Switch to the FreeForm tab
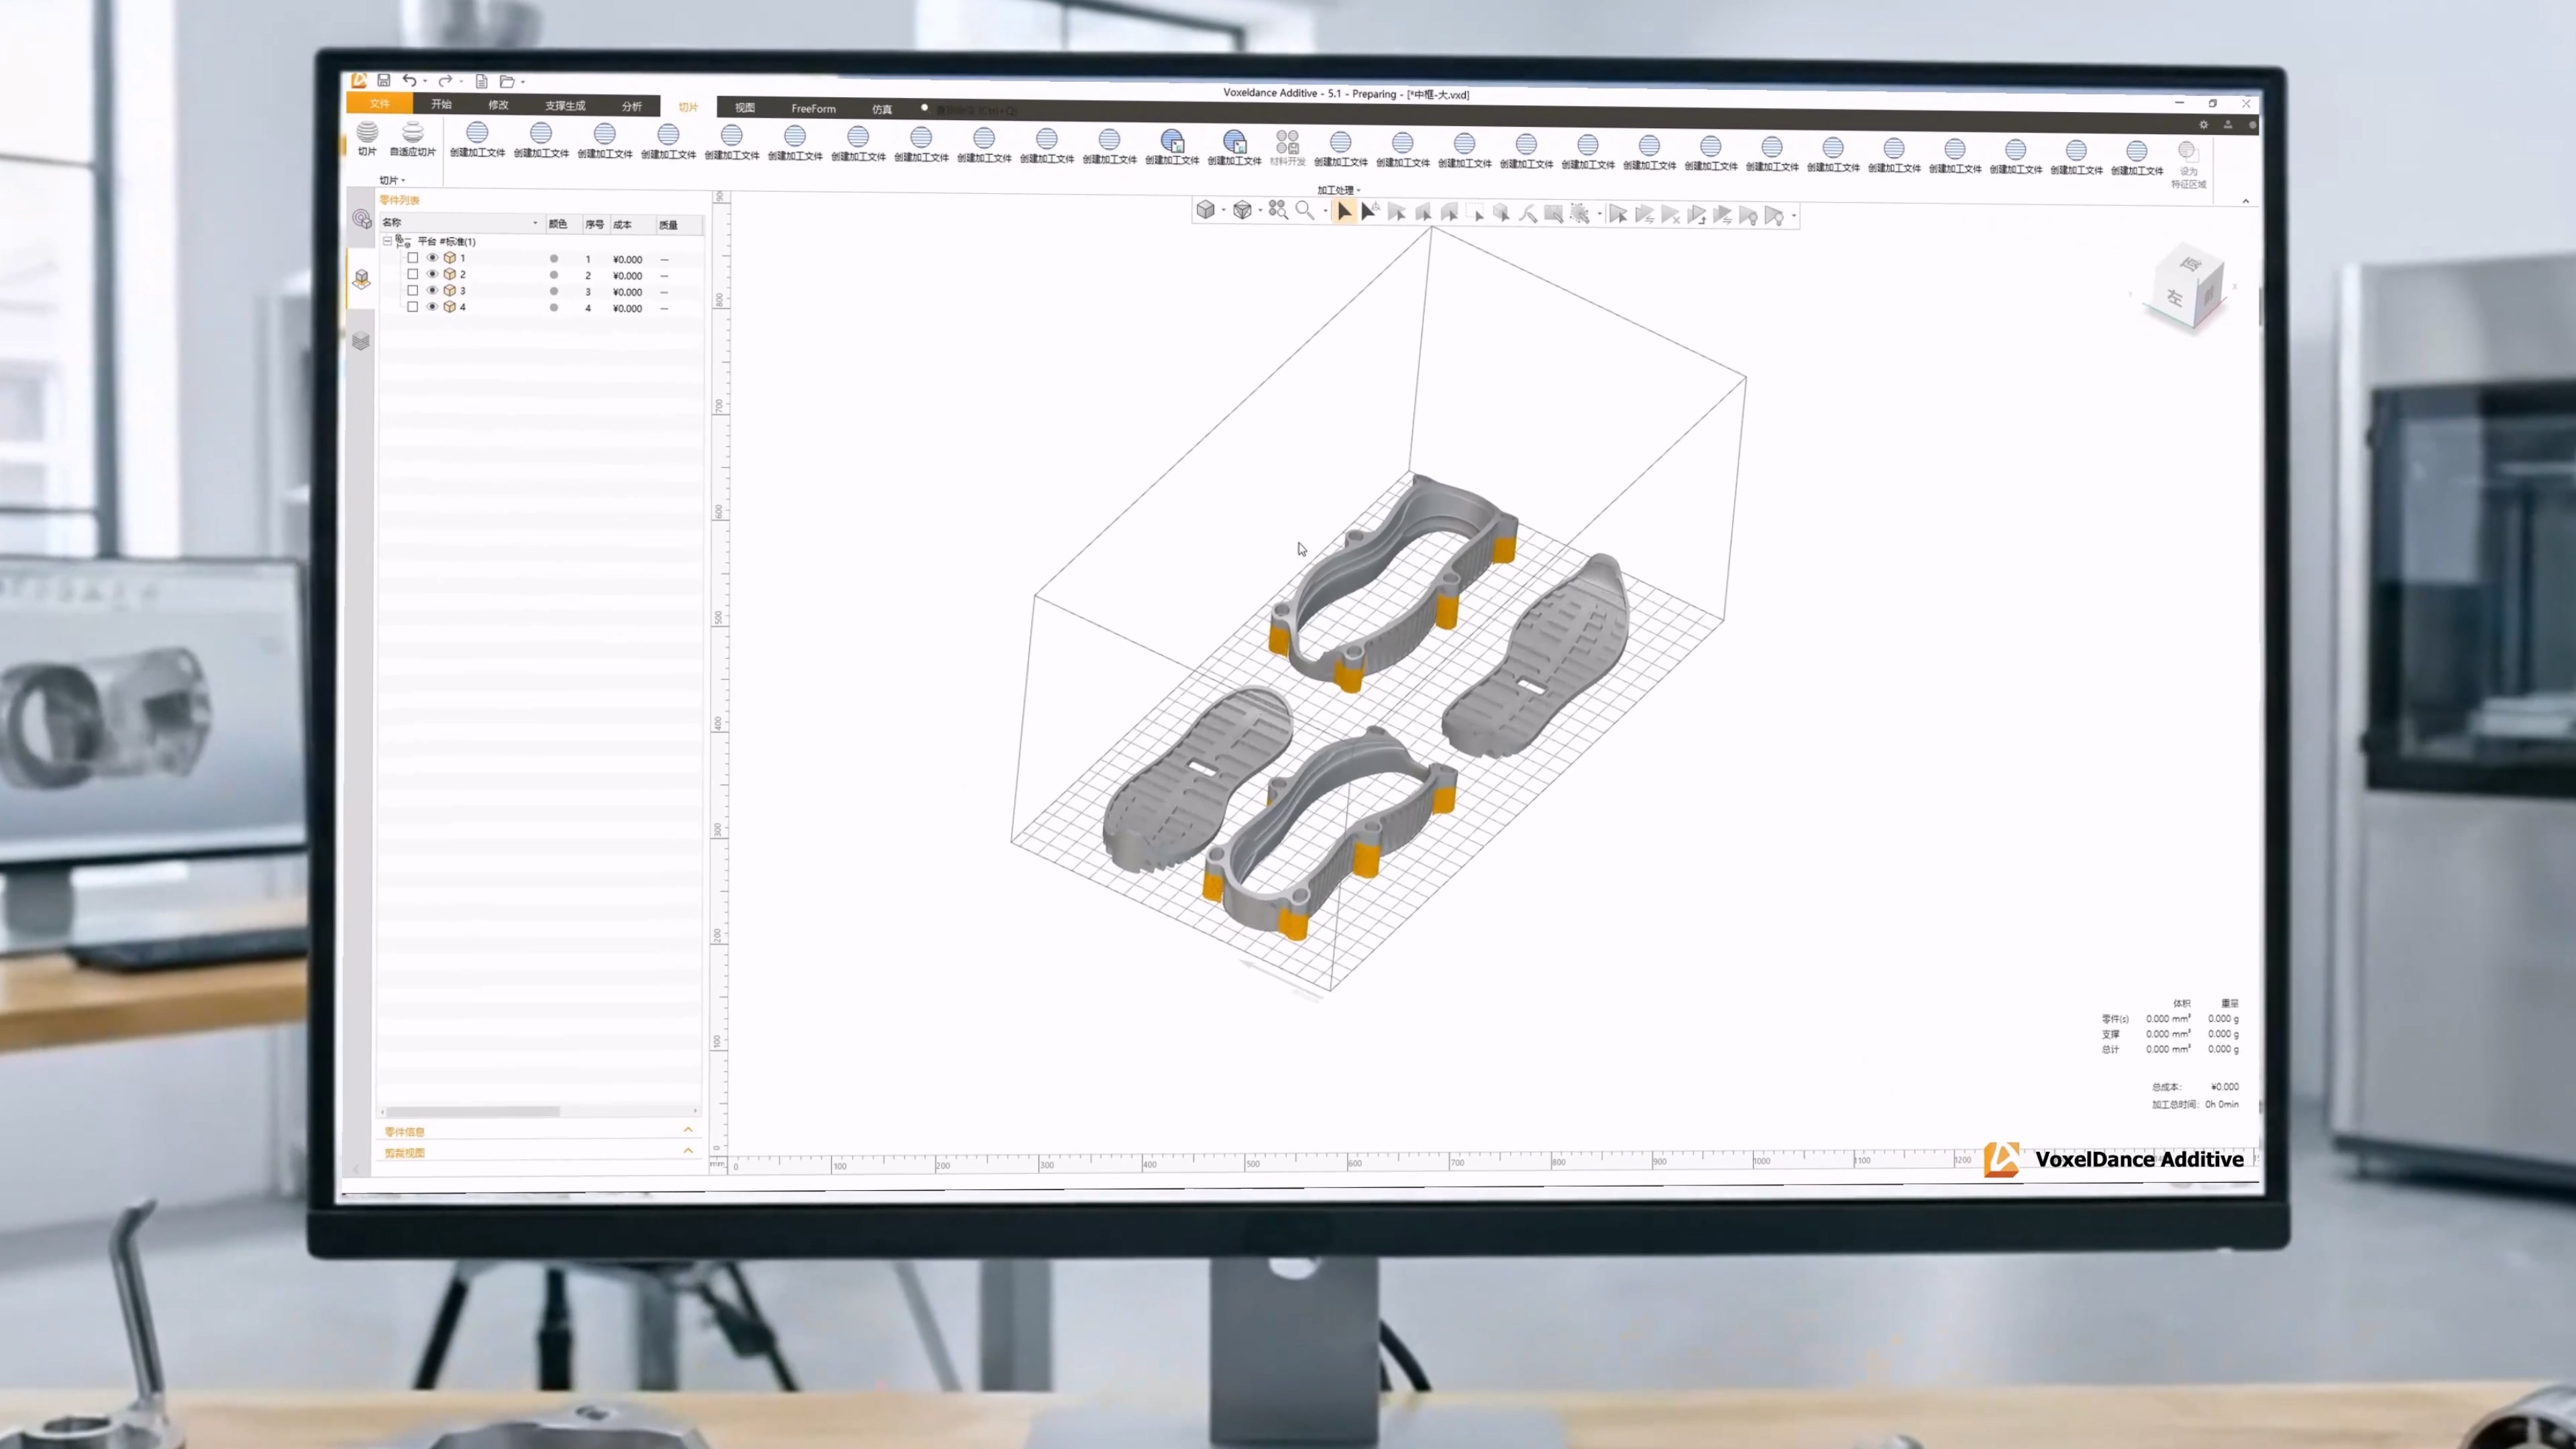 pos(813,108)
